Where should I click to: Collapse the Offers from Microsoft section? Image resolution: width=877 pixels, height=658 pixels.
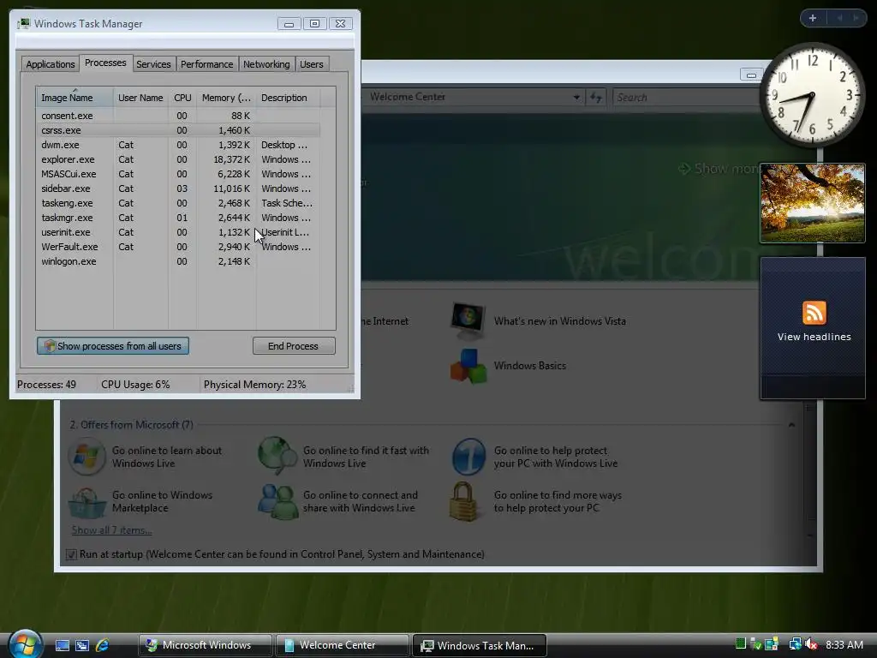point(791,425)
